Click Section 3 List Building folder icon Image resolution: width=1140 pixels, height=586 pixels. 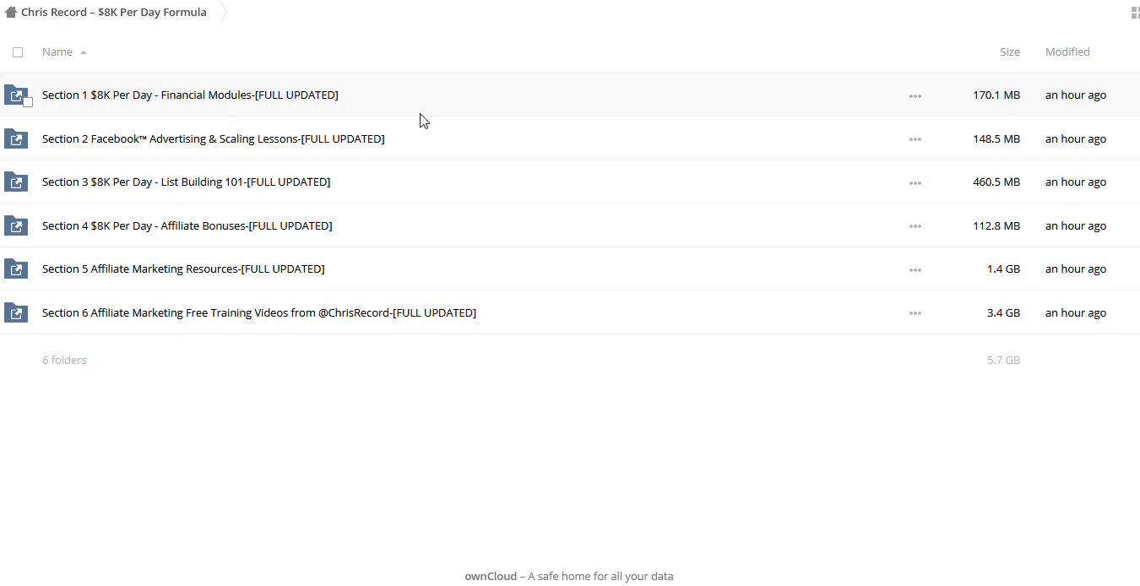15,182
